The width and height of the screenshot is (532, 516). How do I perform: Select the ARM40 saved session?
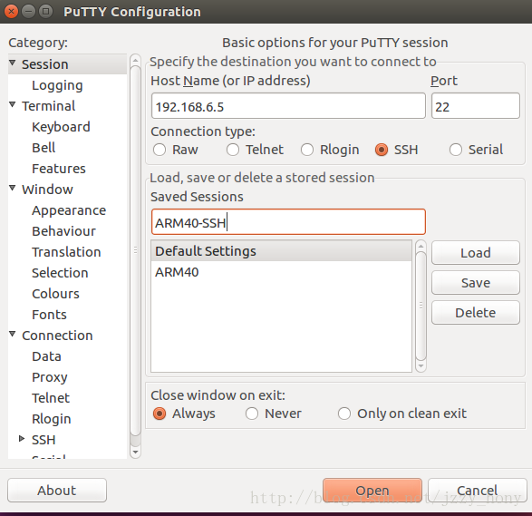[x=281, y=272]
